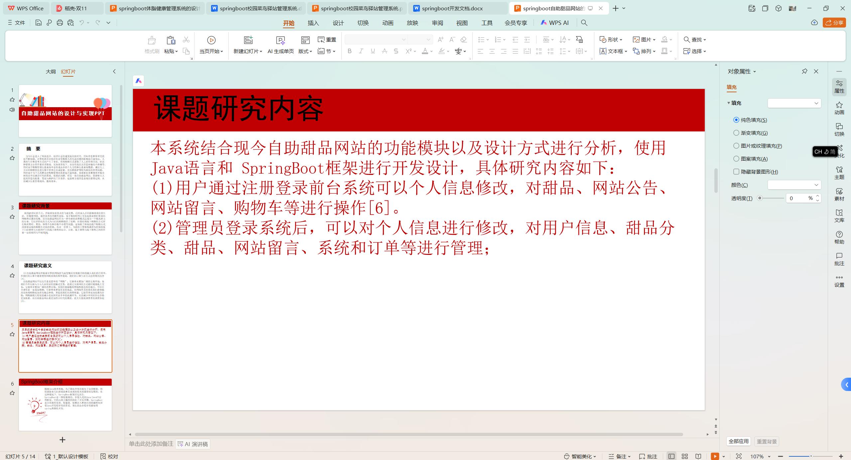Select slide 3 thumbnail 课题研究背景
The width and height of the screenshot is (851, 460).
pyautogui.click(x=65, y=228)
